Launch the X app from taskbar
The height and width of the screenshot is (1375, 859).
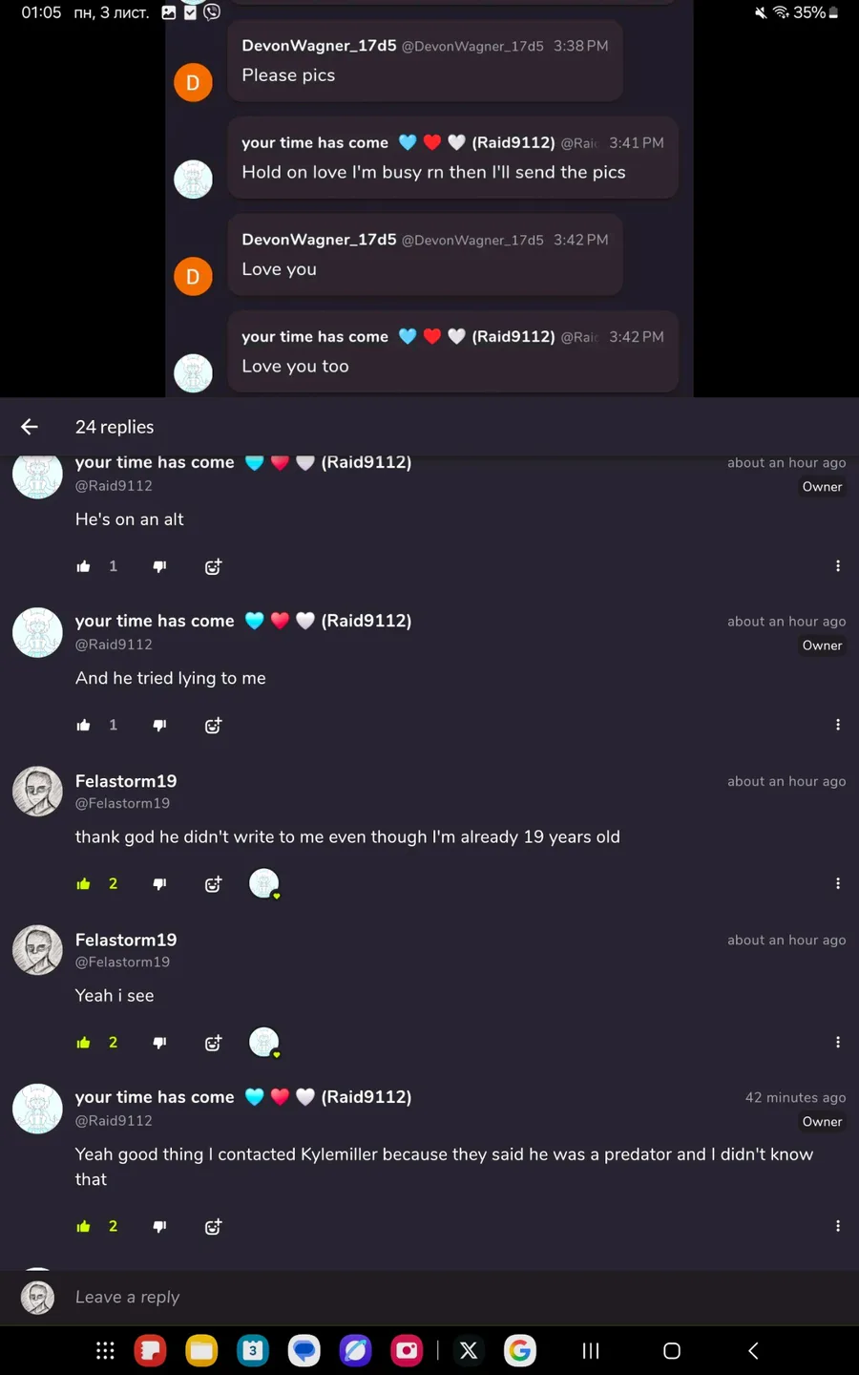(469, 1350)
